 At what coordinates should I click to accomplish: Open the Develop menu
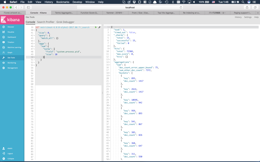pos(77,2)
